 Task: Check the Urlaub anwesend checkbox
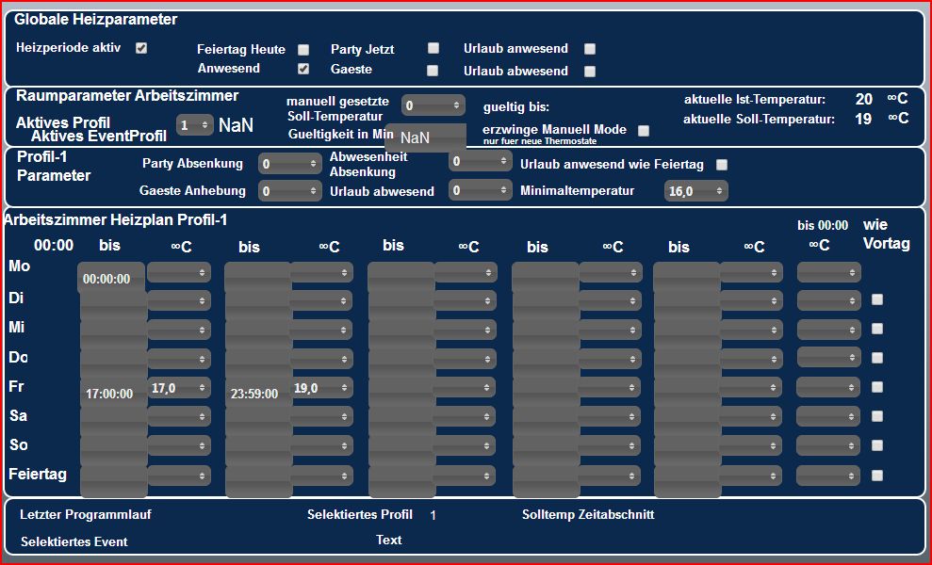[590, 49]
